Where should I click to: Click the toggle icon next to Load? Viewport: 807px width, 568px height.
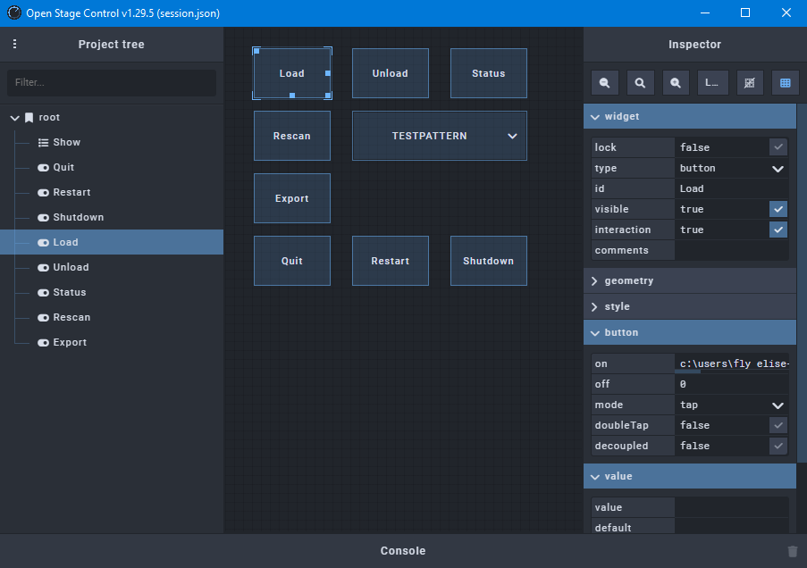tap(43, 243)
